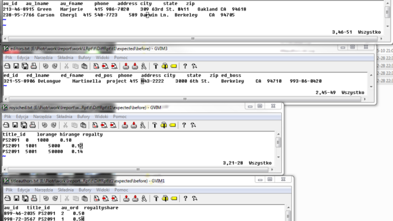Click Make hammer icon in roysched.txt window
Image resolution: width=393 pixels, height=221 pixels.
[x=155, y=125]
